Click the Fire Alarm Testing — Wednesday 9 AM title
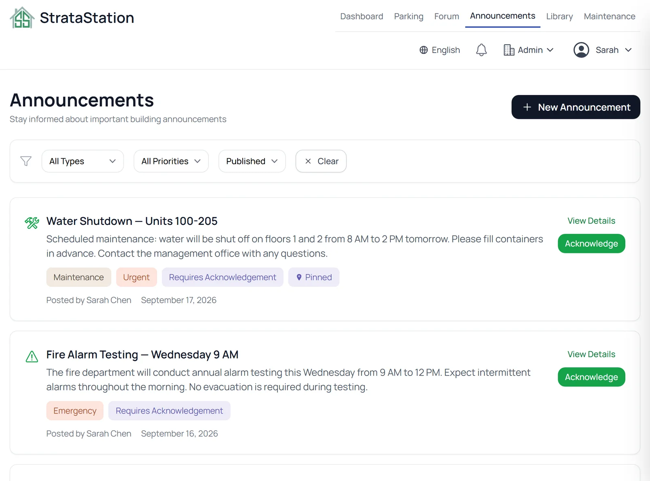 (x=142, y=354)
